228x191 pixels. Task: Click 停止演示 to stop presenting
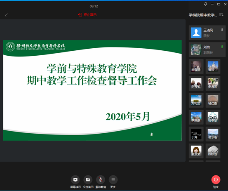tap(87, 15)
